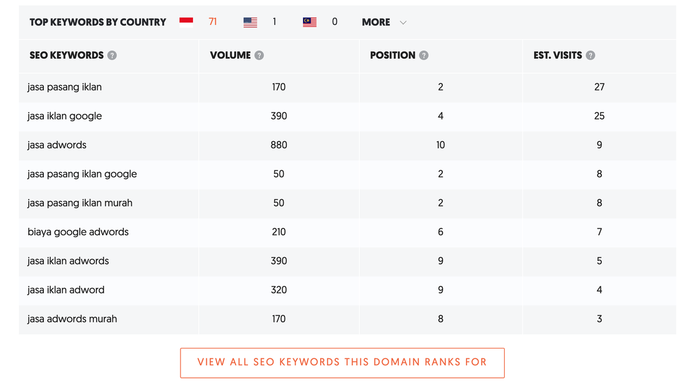Screen dimensions: 689x391
Task: Sort by the Position column header
Action: 393,55
